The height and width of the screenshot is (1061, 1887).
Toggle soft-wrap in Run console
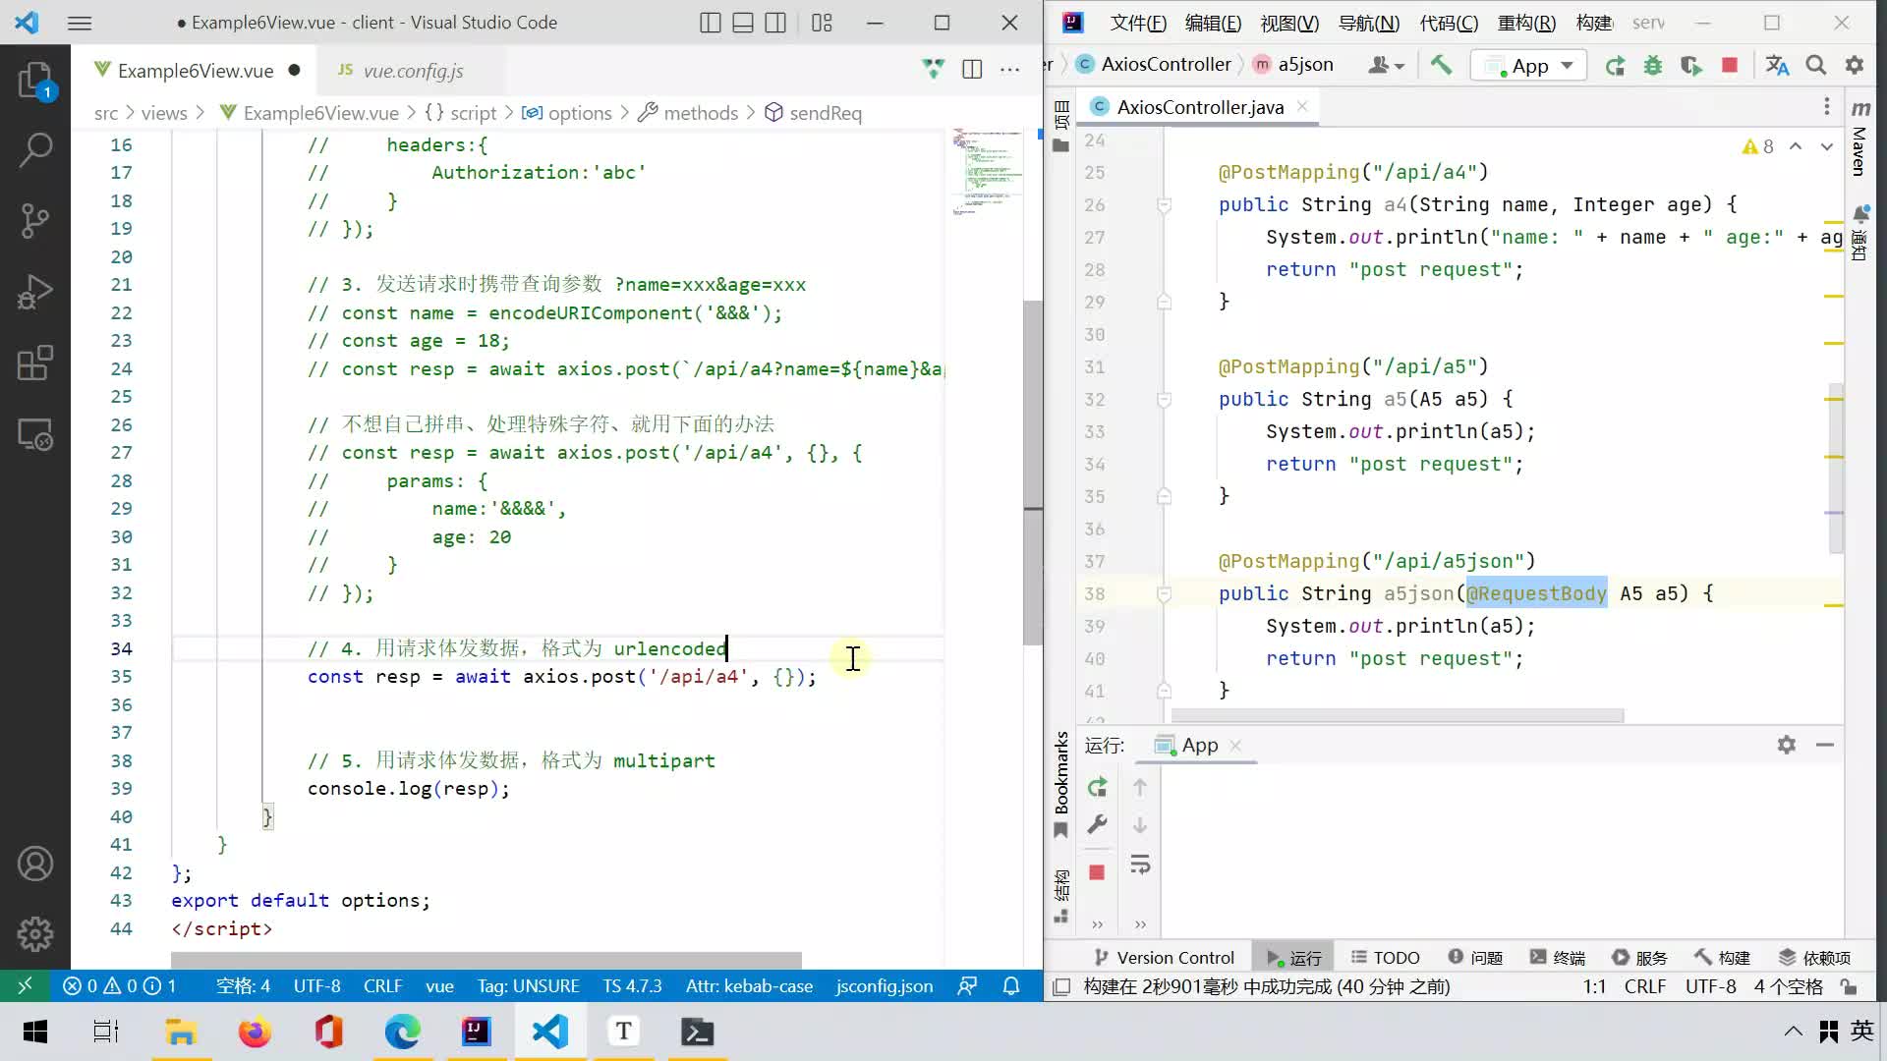(x=1140, y=865)
